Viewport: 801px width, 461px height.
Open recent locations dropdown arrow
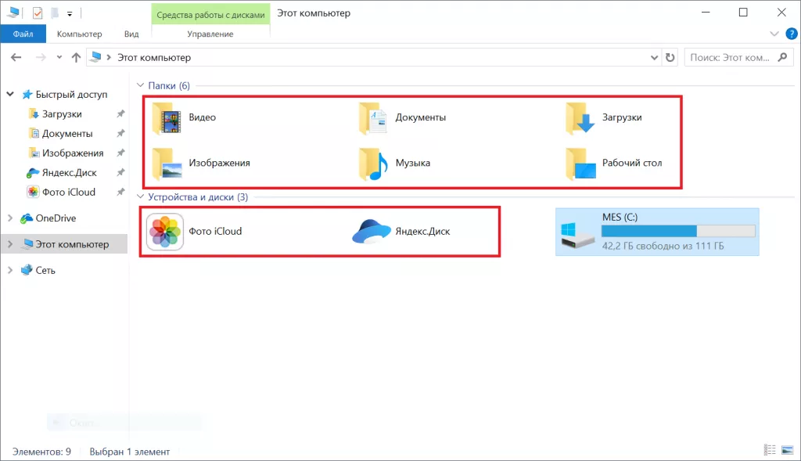coord(59,57)
